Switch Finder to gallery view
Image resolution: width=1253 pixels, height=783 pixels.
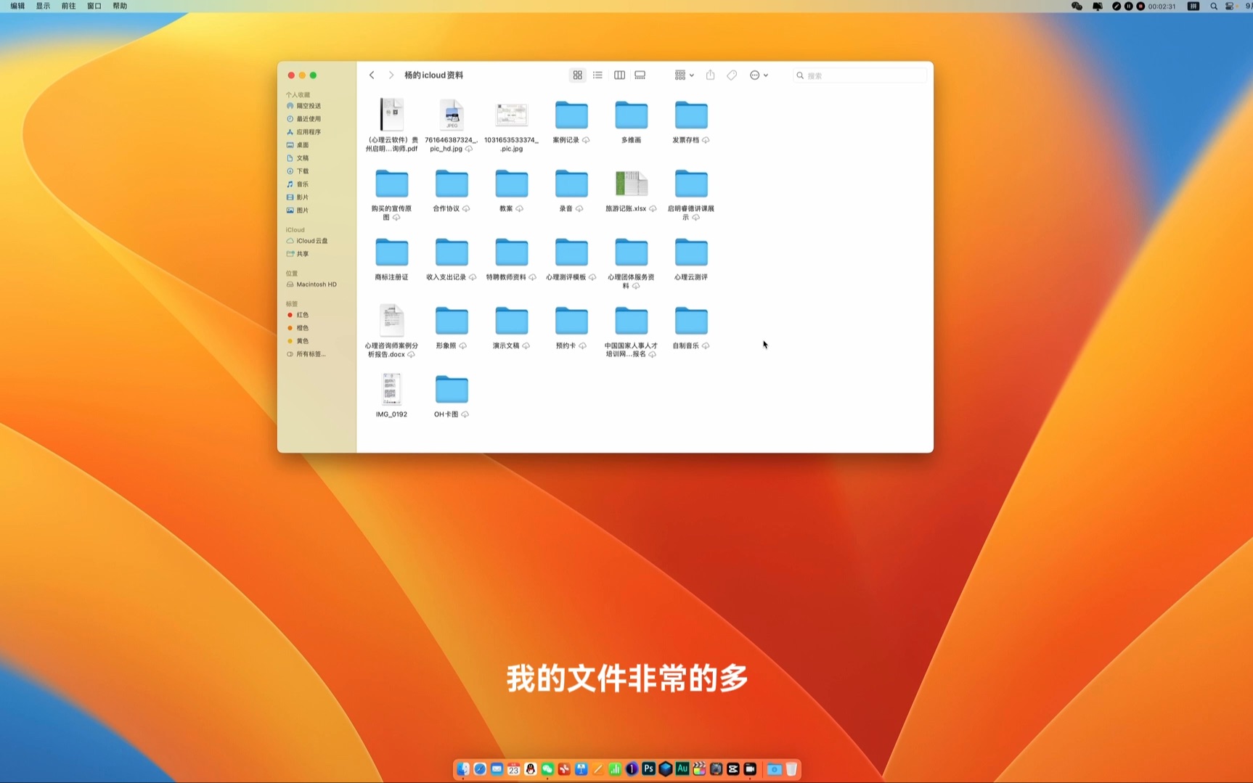click(640, 75)
